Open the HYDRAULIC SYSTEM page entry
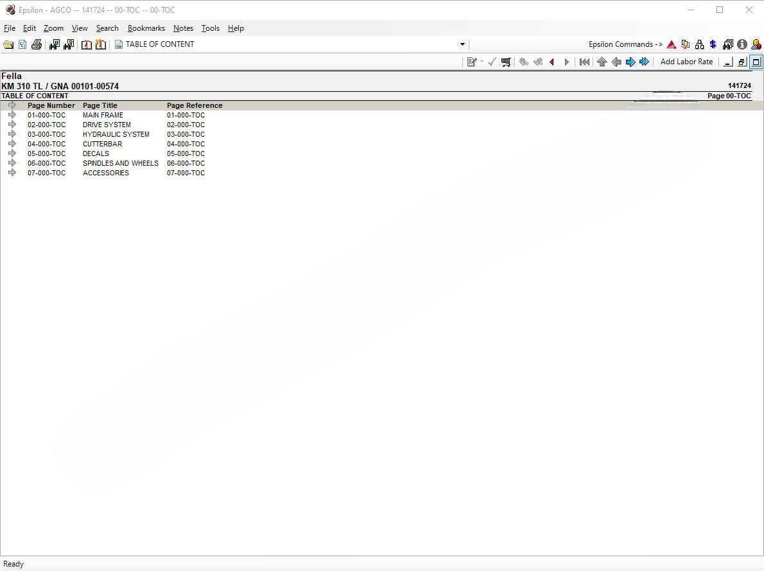The width and height of the screenshot is (764, 571). coord(116,134)
